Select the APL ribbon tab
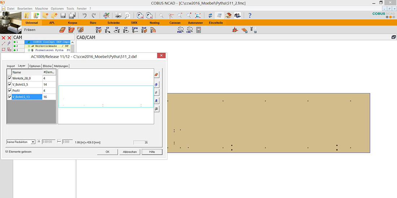This screenshot has height=198, width=397. [x=52, y=23]
